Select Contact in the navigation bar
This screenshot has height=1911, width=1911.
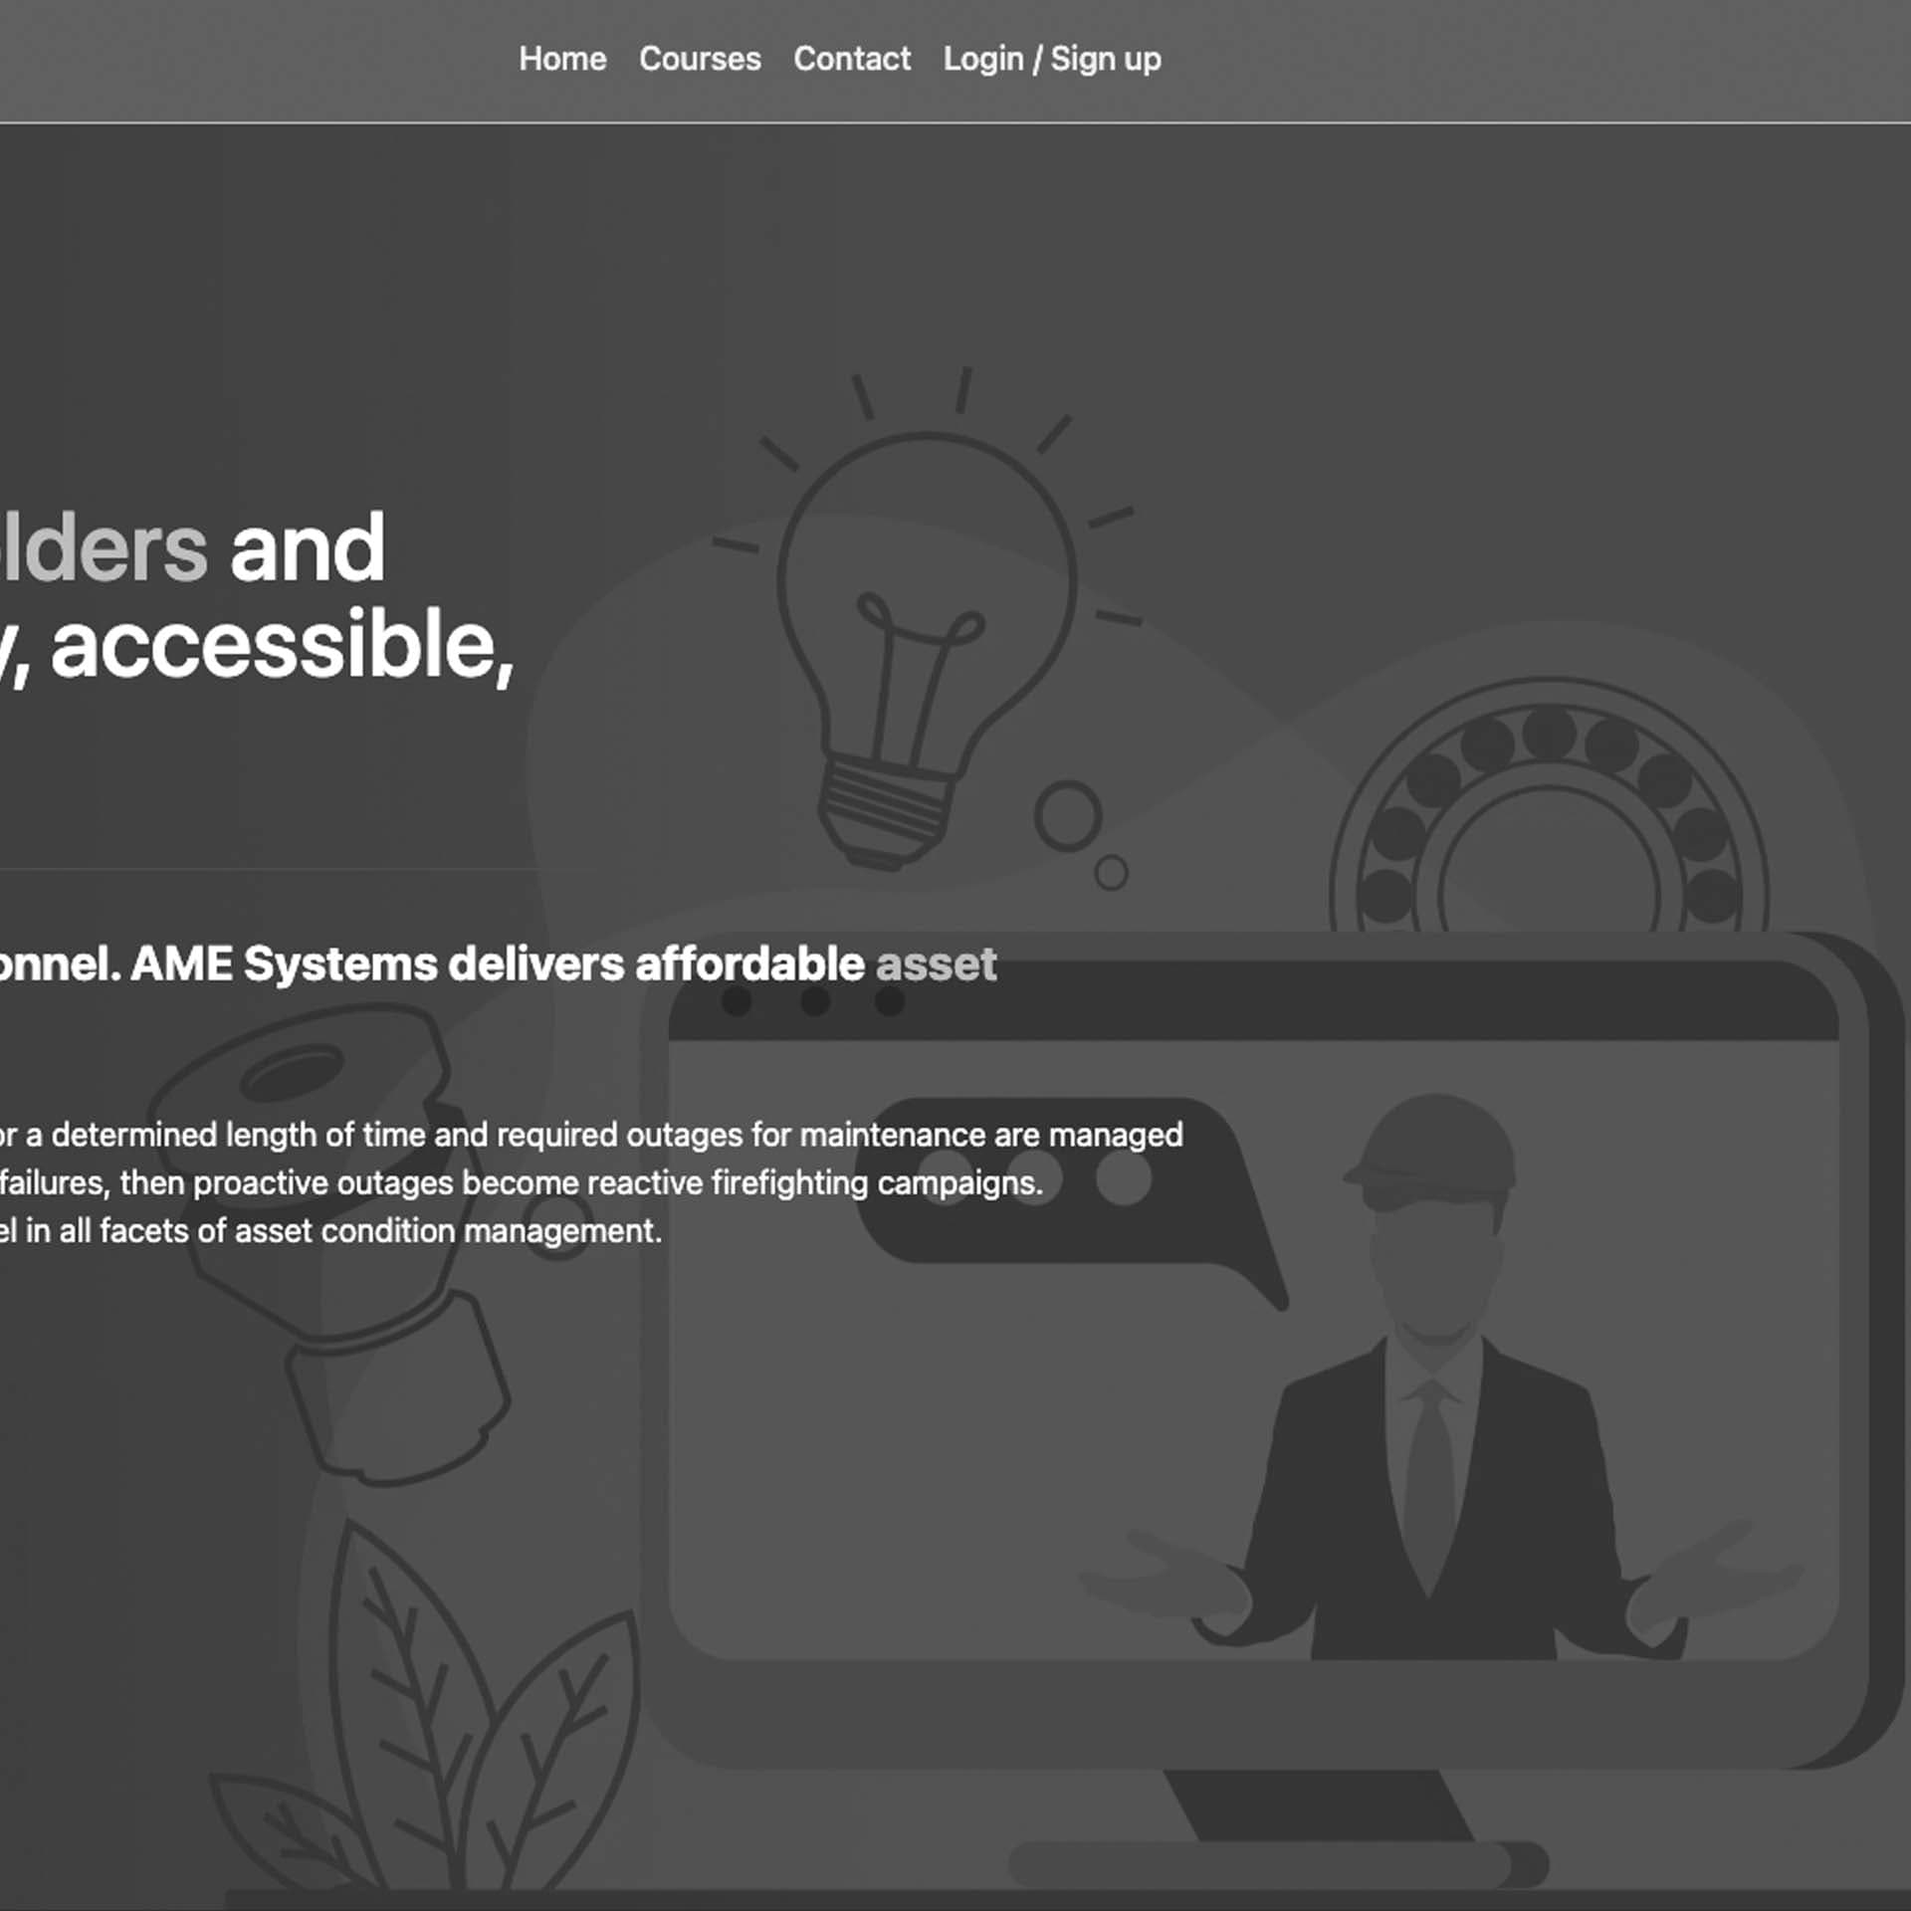point(853,60)
